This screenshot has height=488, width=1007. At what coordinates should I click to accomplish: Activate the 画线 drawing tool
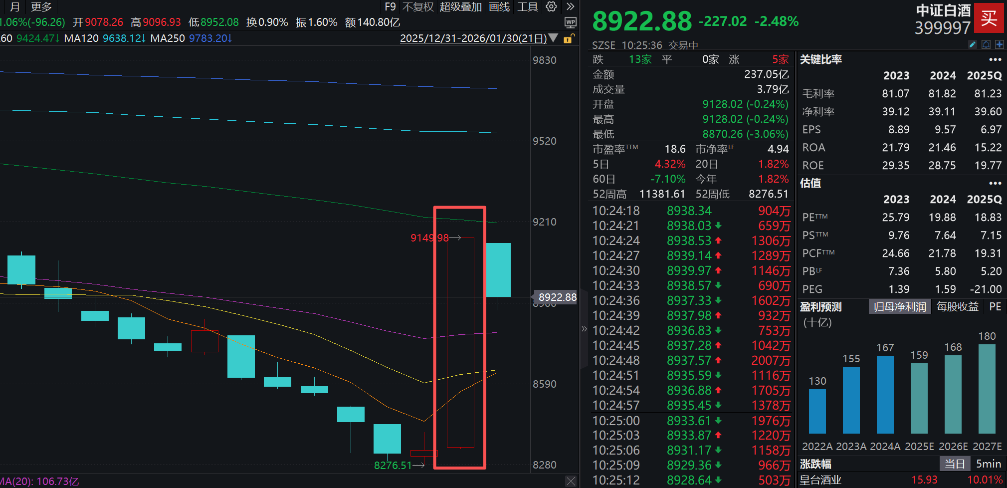point(499,7)
